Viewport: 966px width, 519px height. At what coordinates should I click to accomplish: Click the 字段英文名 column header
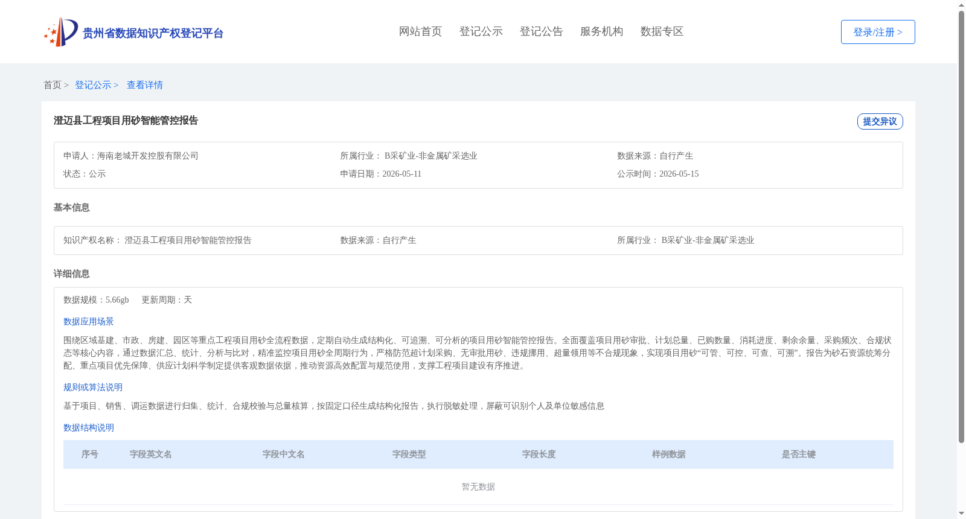point(151,455)
